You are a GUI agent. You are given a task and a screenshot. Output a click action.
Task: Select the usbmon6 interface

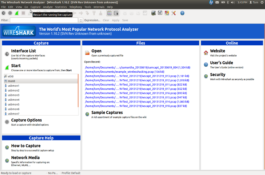[41, 109]
